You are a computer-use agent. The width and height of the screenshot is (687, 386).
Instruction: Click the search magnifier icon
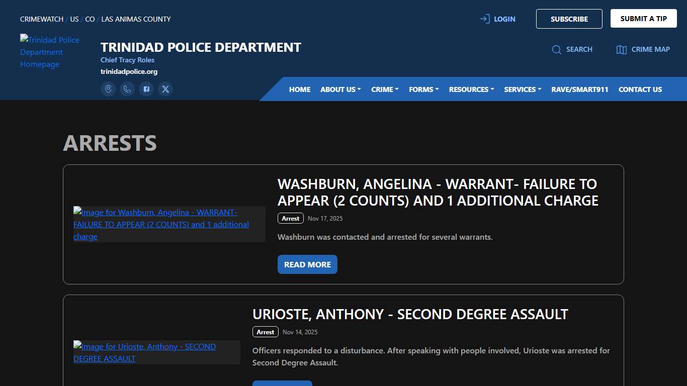pos(557,49)
